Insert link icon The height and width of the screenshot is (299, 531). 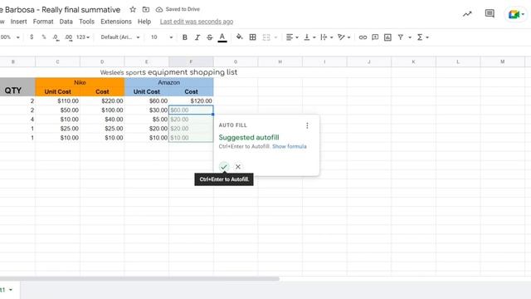(x=363, y=37)
